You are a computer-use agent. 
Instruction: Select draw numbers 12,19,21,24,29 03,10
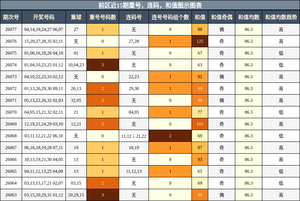click(x=44, y=124)
